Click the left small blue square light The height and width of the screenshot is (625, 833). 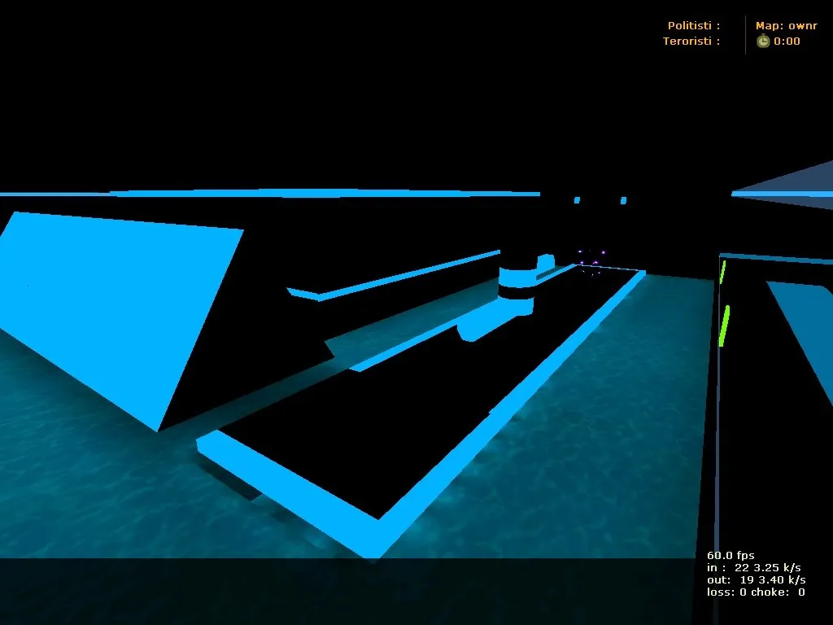(577, 199)
